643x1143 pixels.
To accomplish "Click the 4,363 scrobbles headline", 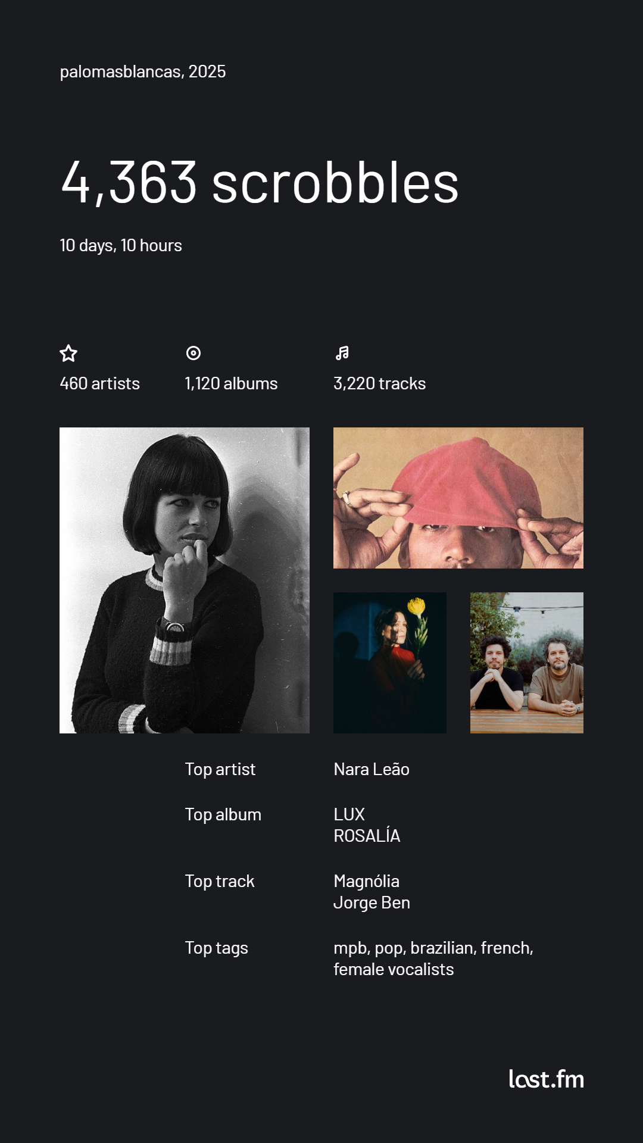I will point(260,182).
